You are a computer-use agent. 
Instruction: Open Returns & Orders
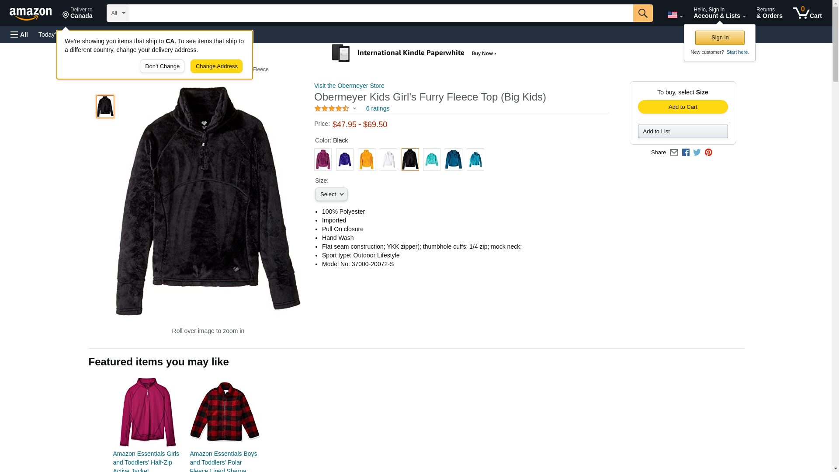(769, 13)
